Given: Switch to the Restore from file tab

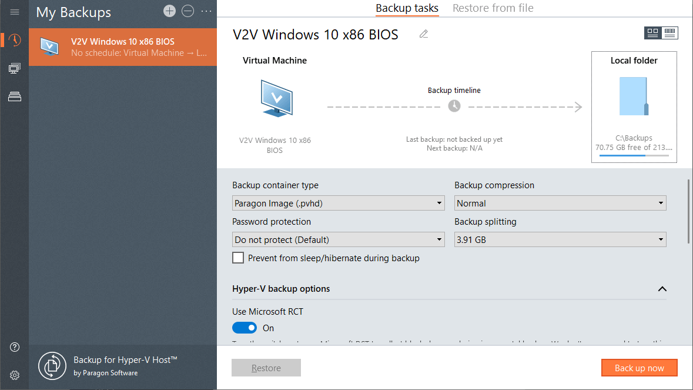Looking at the screenshot, I should point(493,8).
